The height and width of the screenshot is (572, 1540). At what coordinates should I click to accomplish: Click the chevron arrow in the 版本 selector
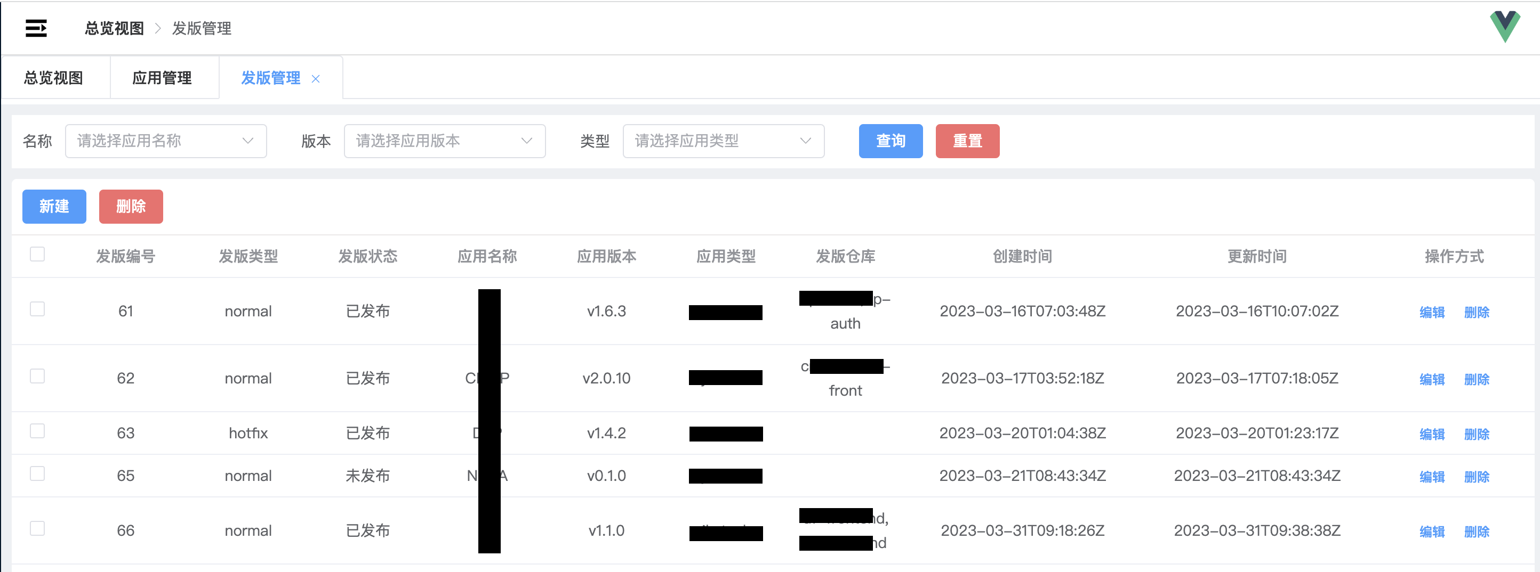pos(527,141)
